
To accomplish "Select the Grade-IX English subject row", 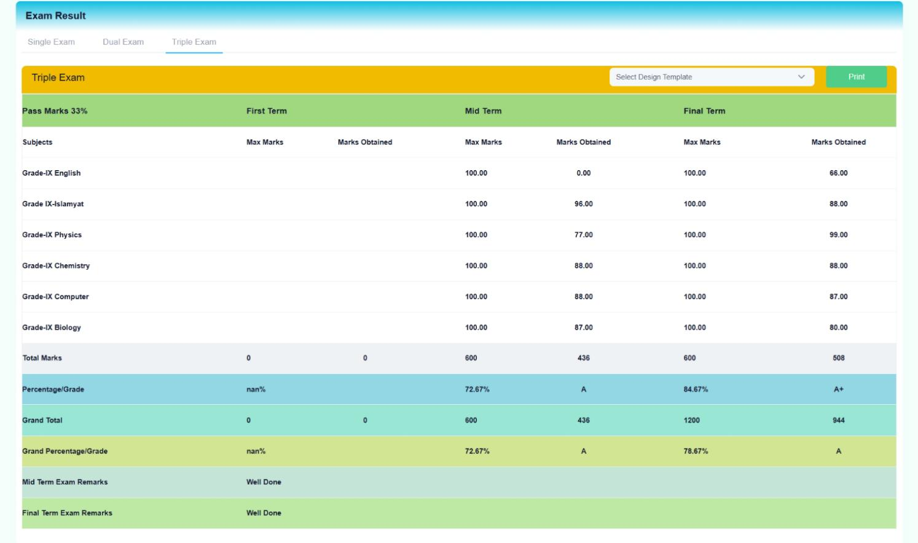I will (459, 173).
